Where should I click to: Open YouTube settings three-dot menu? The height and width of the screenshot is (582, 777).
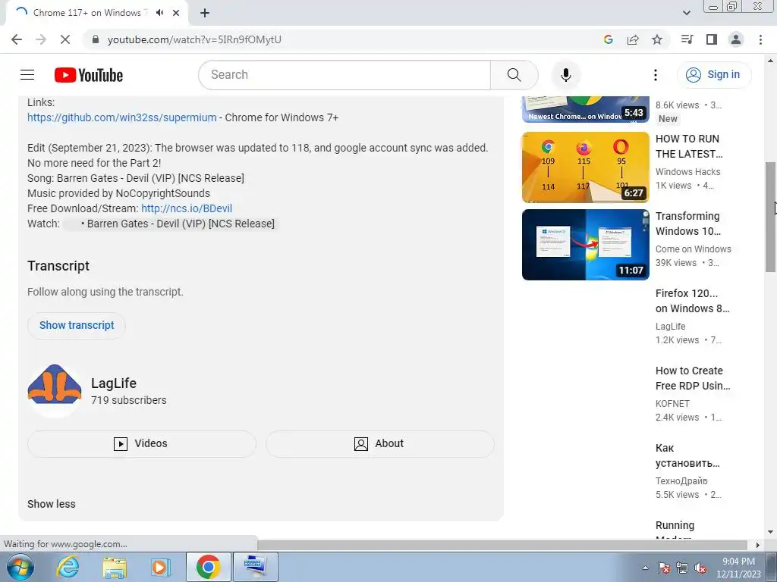(655, 75)
